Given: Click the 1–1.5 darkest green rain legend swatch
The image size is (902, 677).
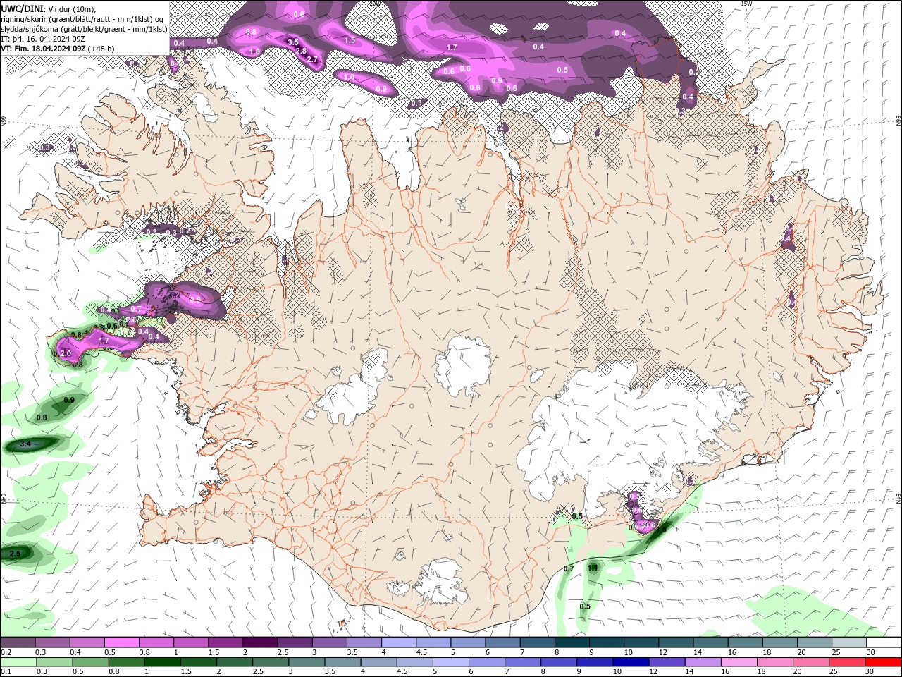Looking at the screenshot, I should (x=163, y=662).
